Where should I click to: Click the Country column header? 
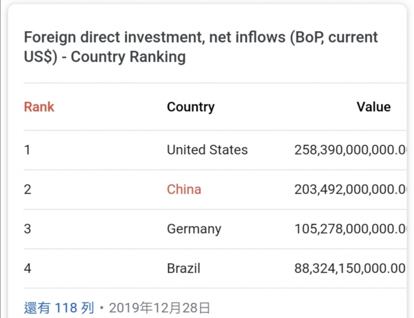click(191, 107)
